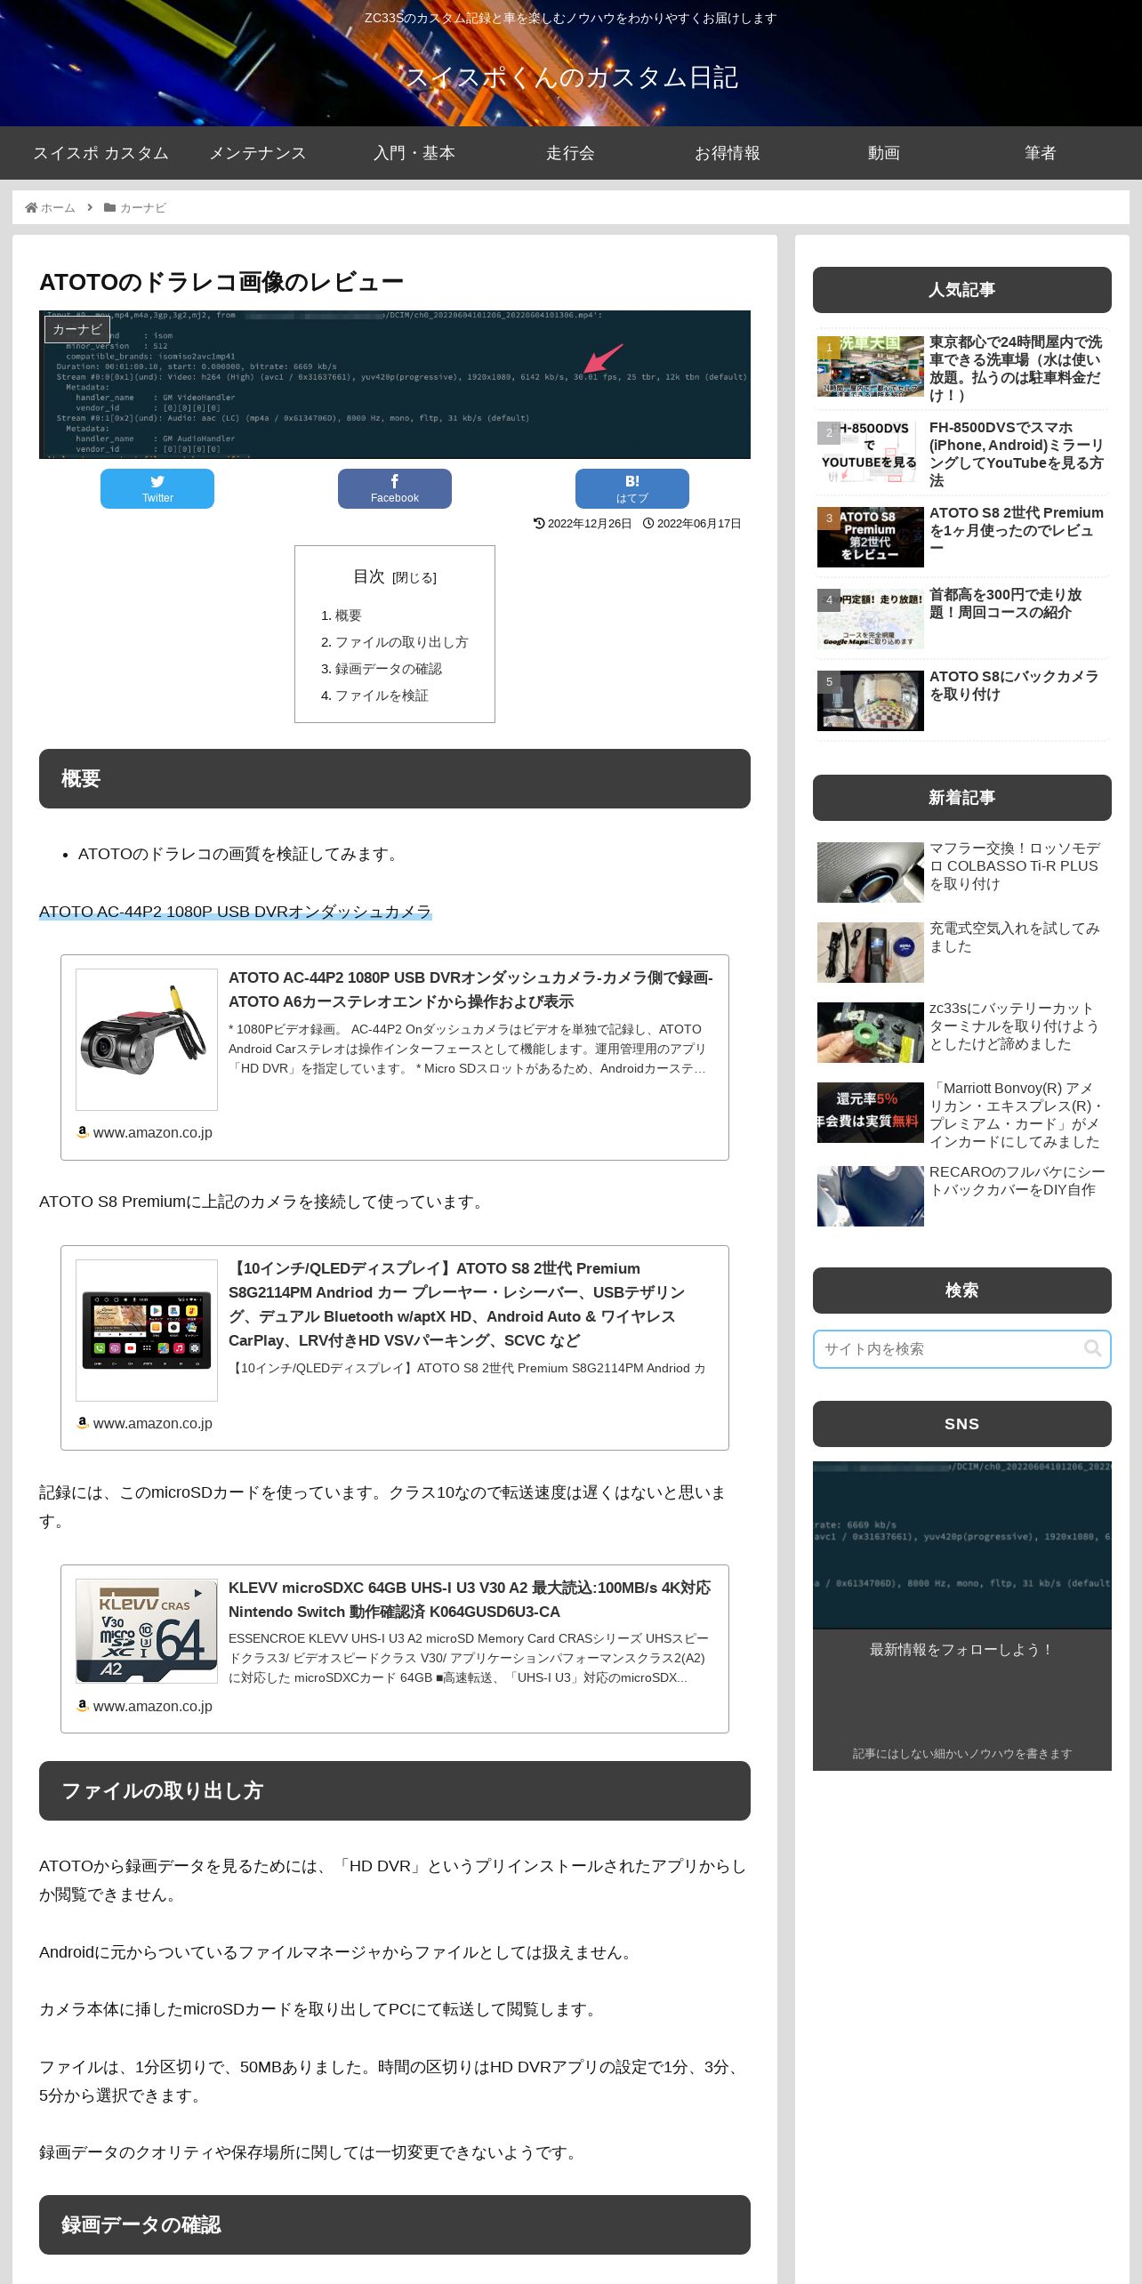1142x2284 pixels.
Task: Bookmark article with はてブ button
Action: click(x=632, y=488)
